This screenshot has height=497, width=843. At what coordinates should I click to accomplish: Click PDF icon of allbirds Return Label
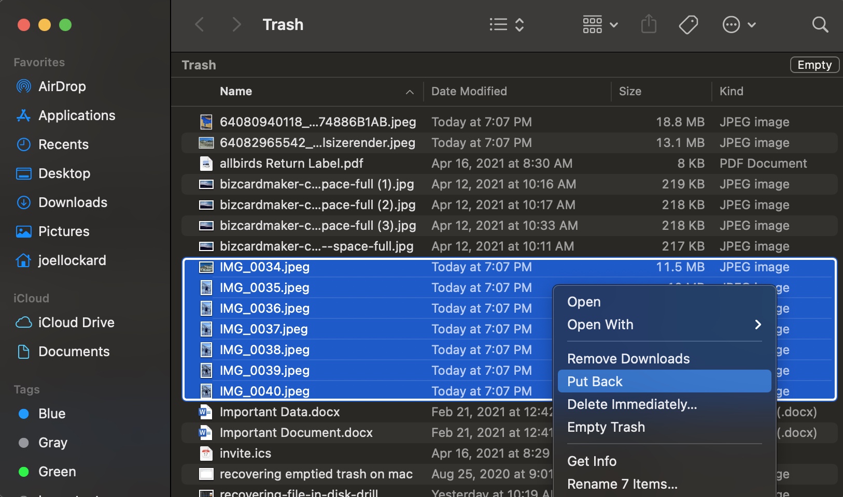click(206, 164)
